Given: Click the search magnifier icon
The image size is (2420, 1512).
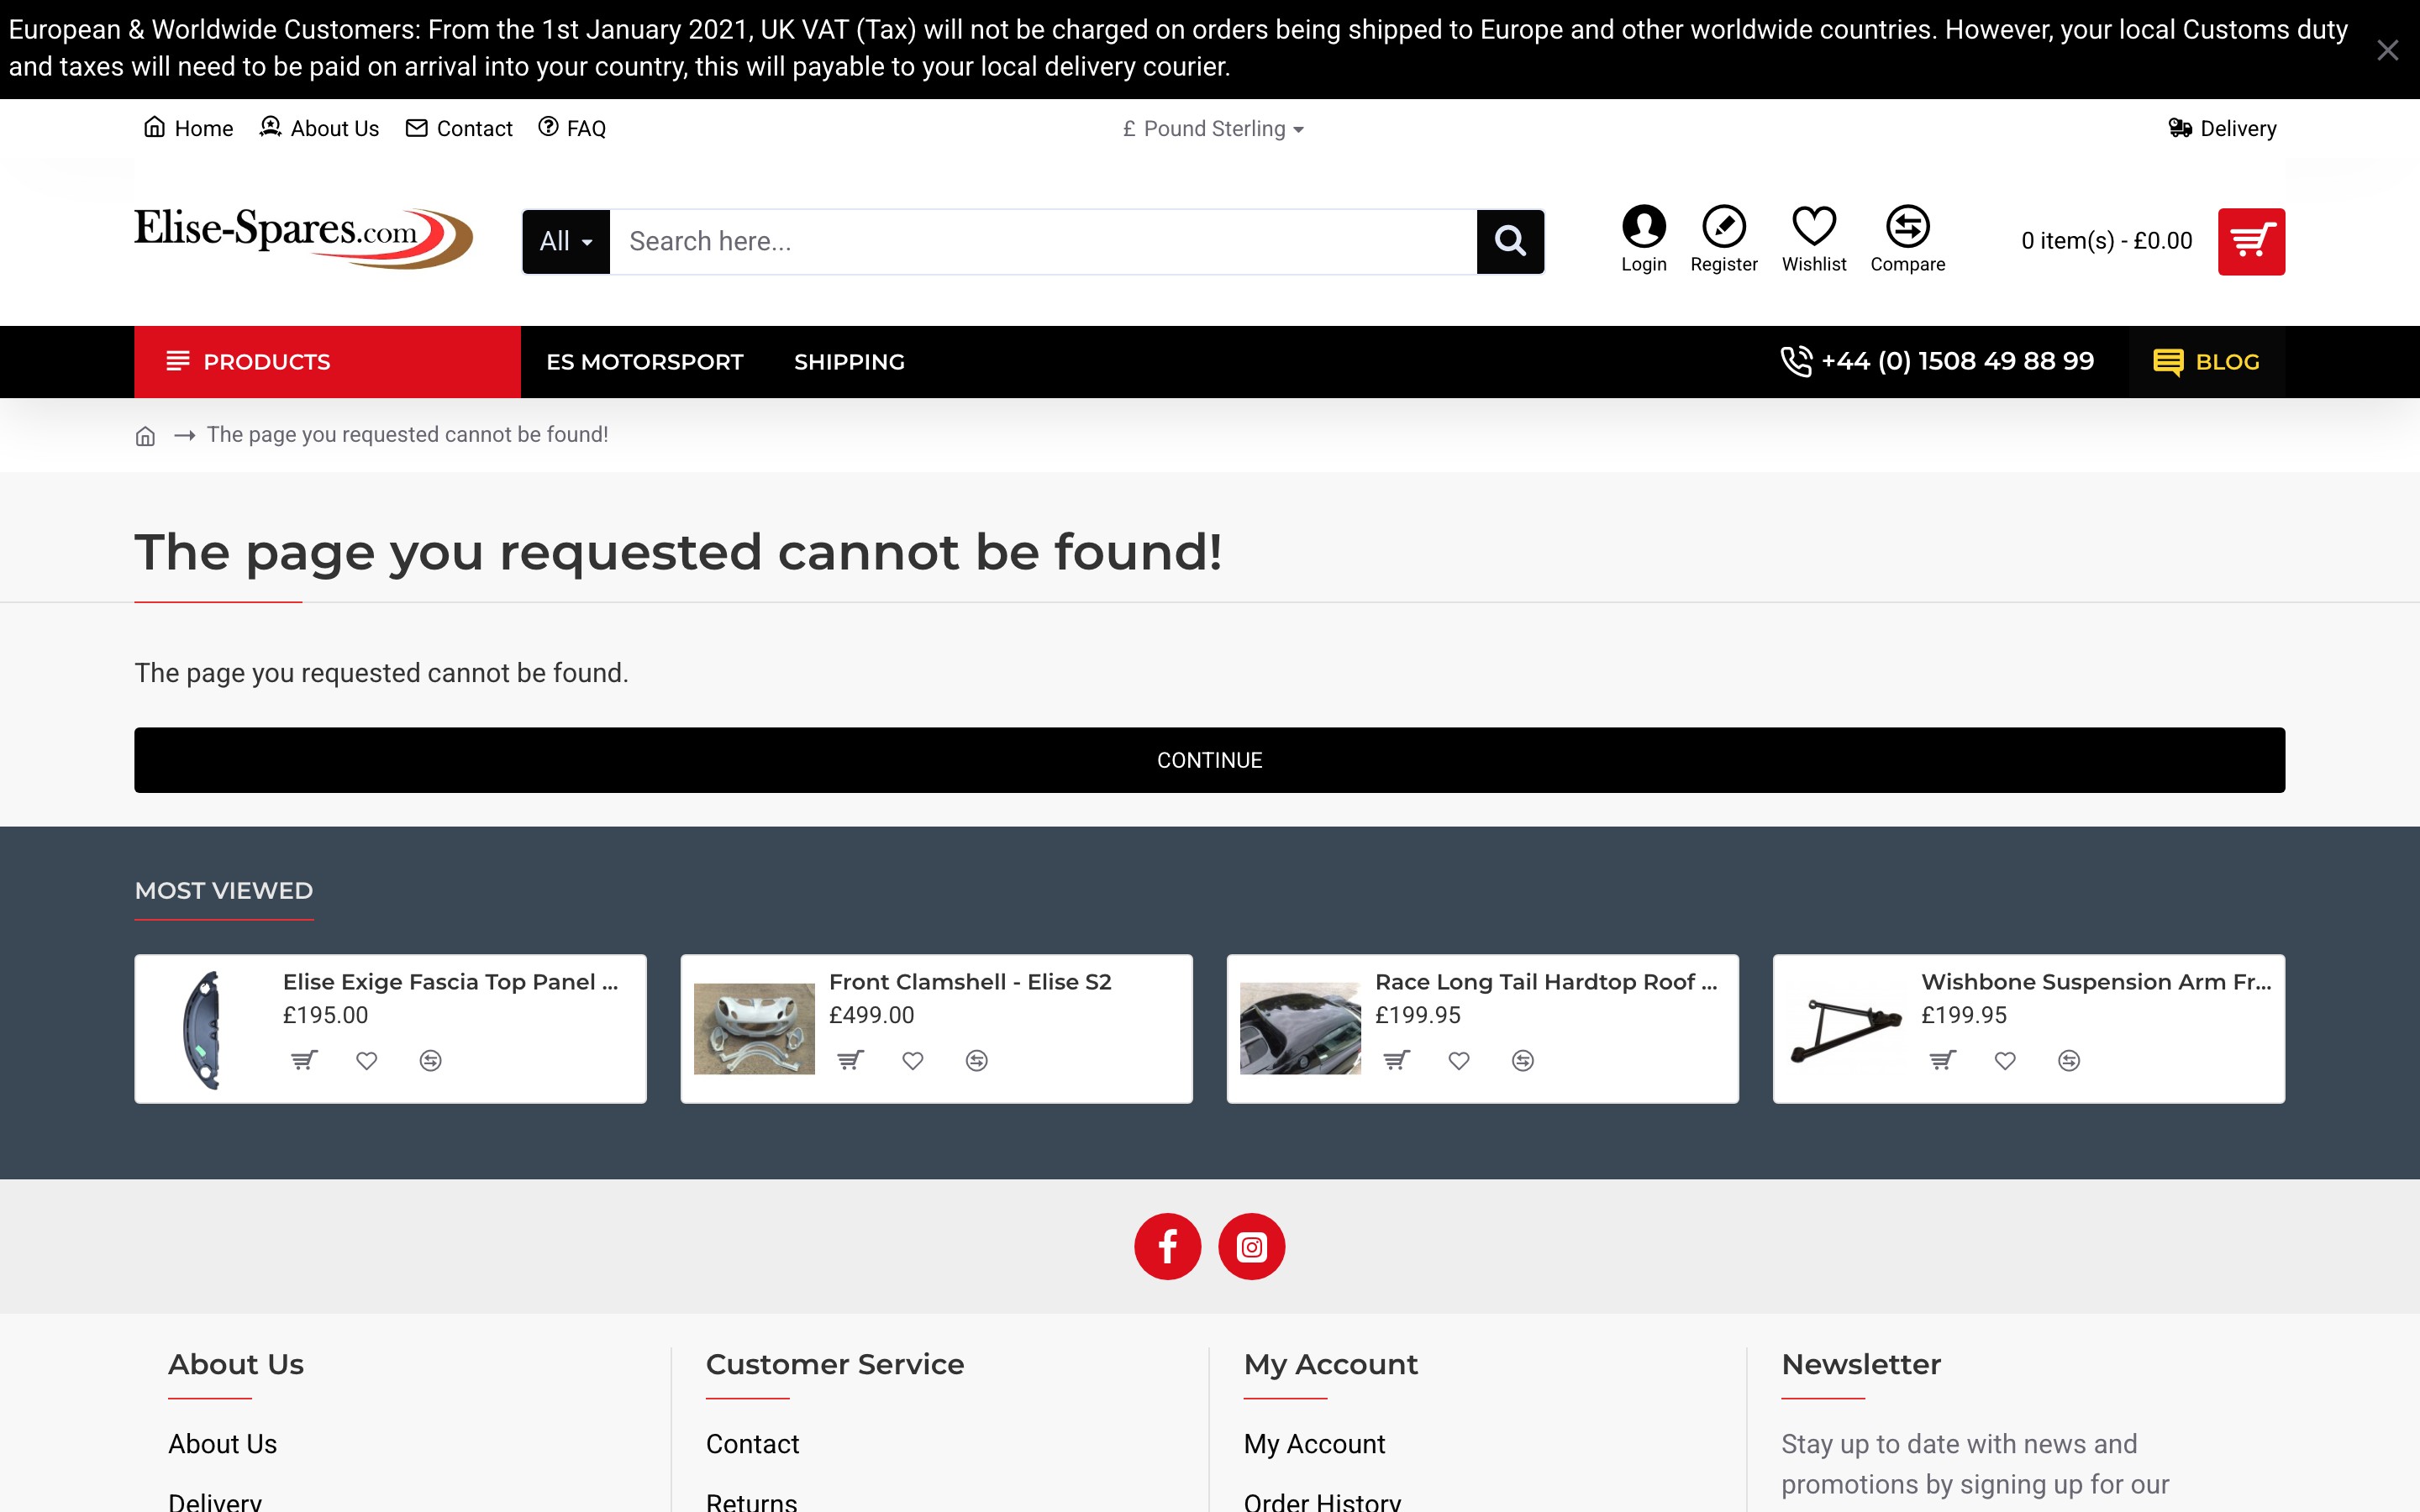Looking at the screenshot, I should click(1511, 240).
